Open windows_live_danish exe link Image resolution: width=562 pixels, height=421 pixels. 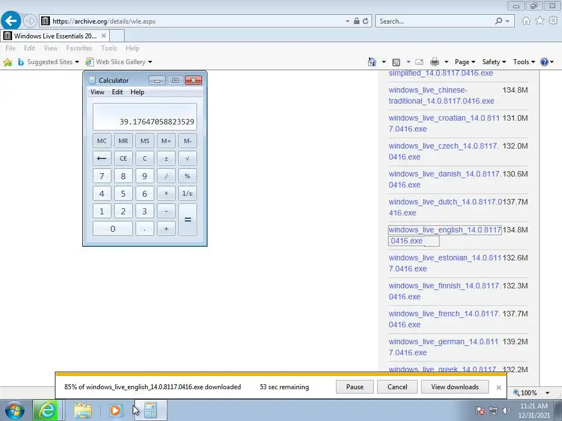(445, 179)
